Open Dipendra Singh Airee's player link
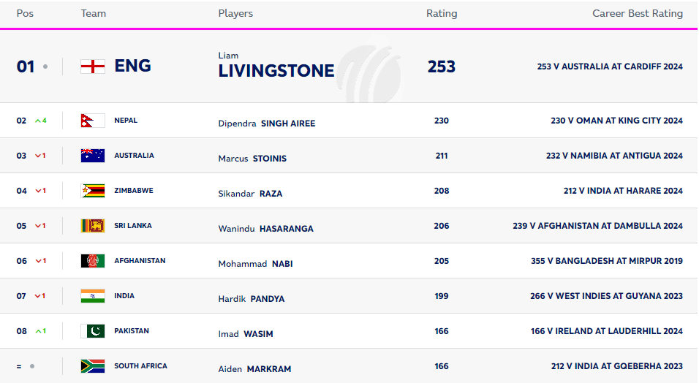The image size is (699, 383). (x=267, y=124)
